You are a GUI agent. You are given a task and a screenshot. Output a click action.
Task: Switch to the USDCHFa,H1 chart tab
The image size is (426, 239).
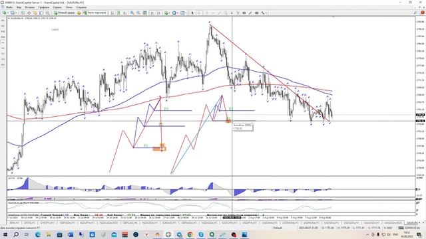pos(230,222)
